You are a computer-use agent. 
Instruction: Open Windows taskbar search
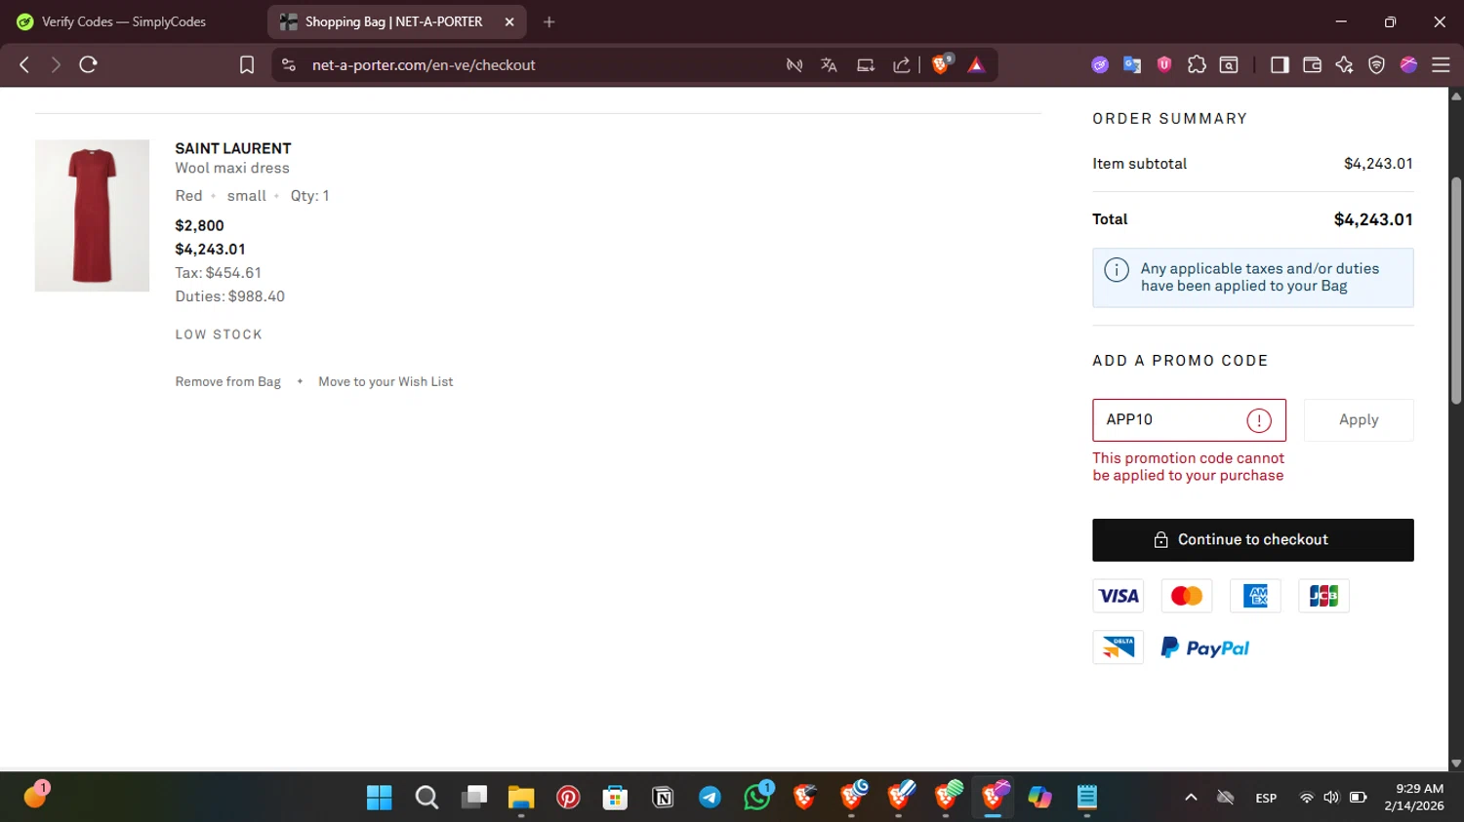pyautogui.click(x=427, y=798)
